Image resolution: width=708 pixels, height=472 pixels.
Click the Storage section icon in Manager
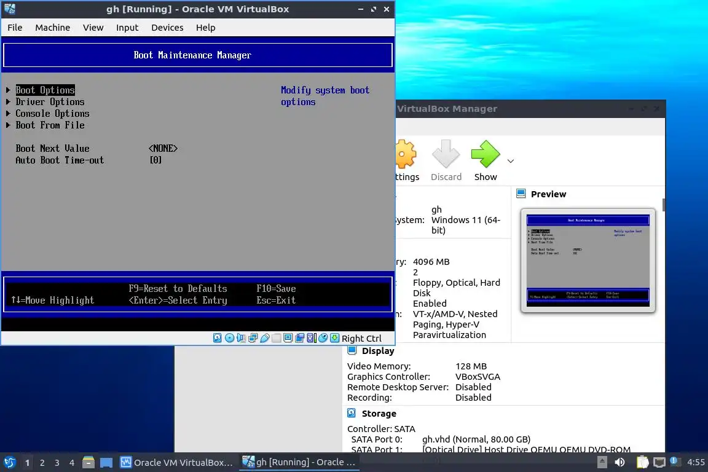(x=352, y=413)
